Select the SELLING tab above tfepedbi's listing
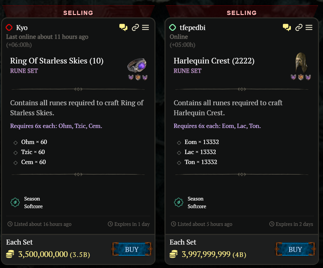Image resolution: width=323 pixels, height=268 pixels. (x=242, y=13)
